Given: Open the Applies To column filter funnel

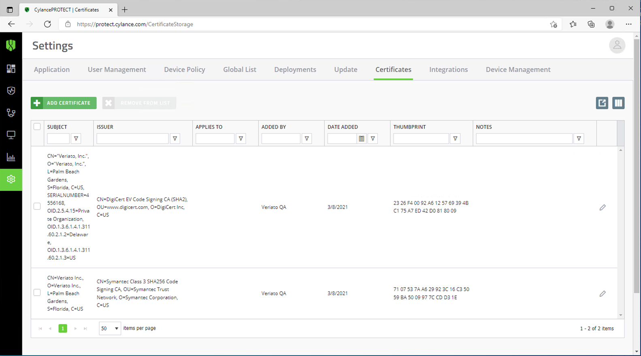Looking at the screenshot, I should (241, 138).
